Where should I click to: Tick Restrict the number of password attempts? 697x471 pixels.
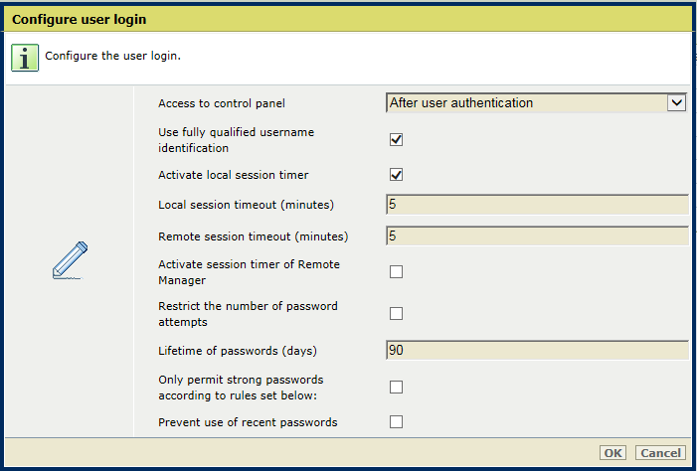[x=396, y=314]
